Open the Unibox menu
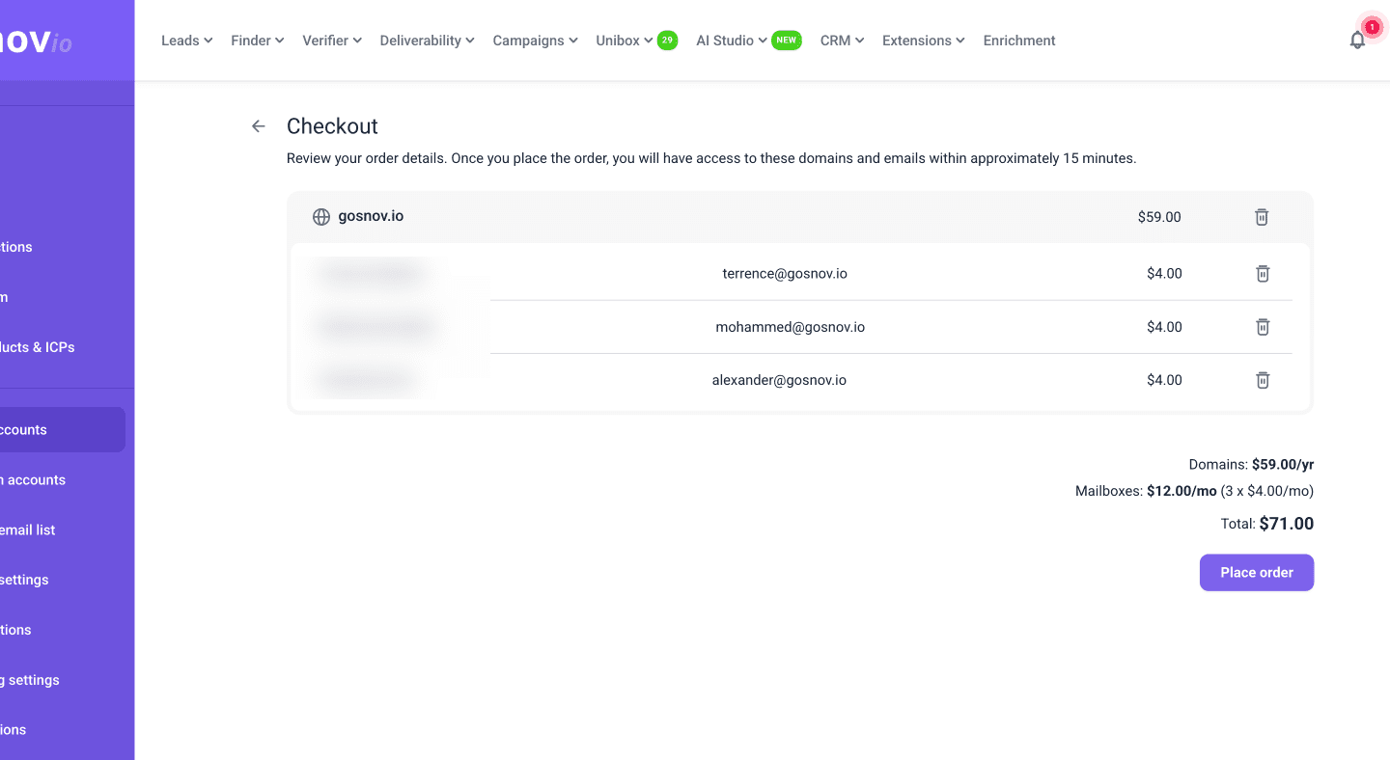 [x=624, y=41]
